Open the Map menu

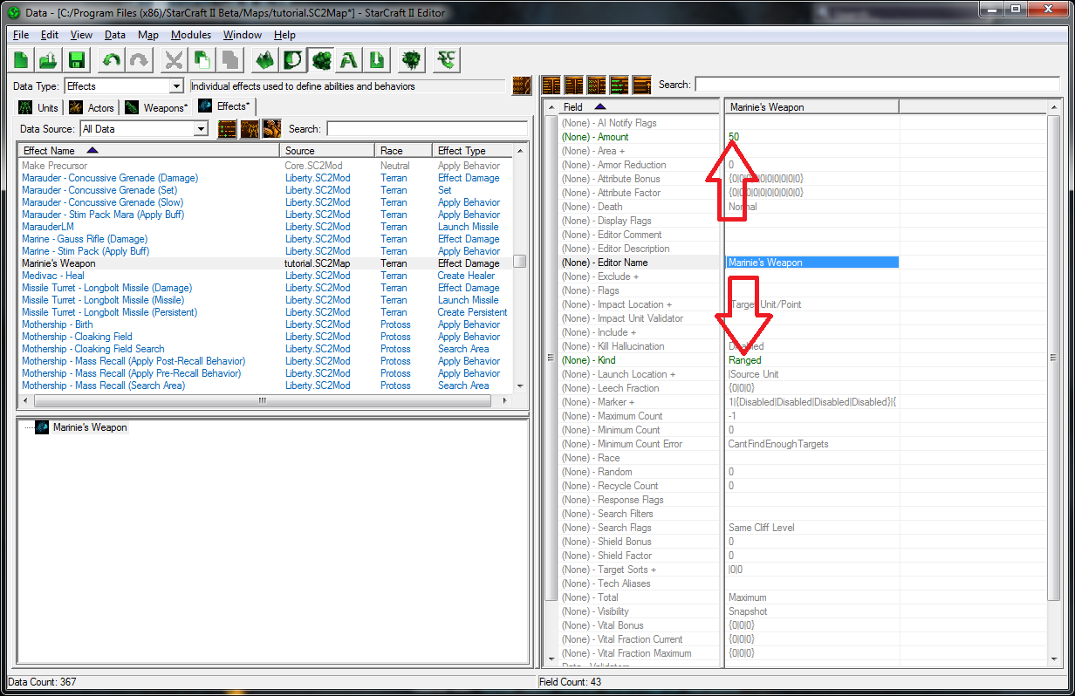pos(148,35)
